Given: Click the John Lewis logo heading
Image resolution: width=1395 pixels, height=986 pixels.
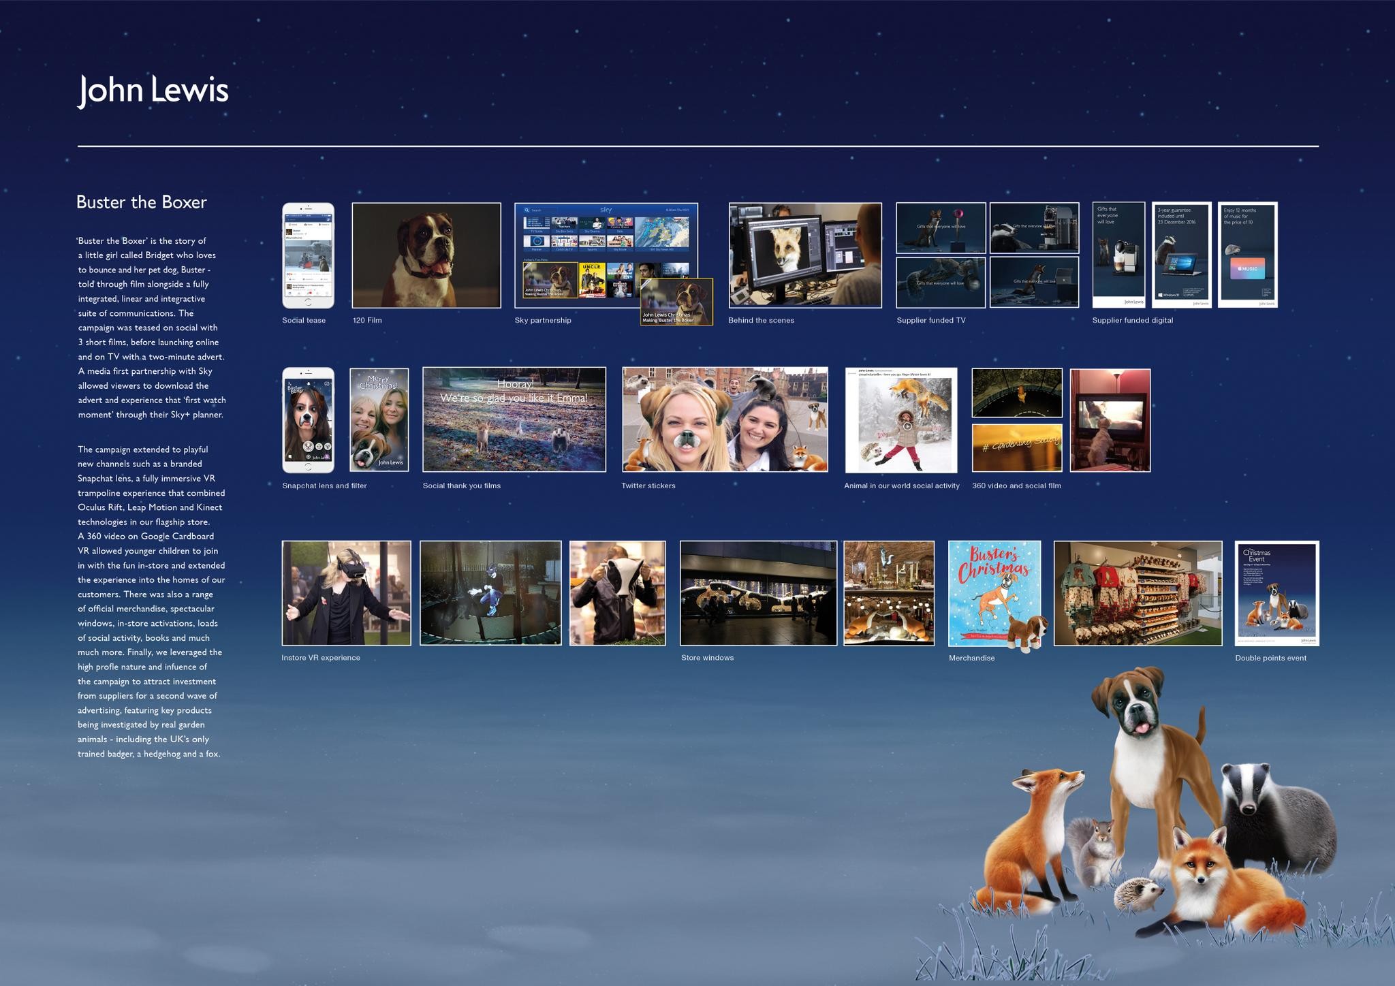Looking at the screenshot, I should [153, 91].
